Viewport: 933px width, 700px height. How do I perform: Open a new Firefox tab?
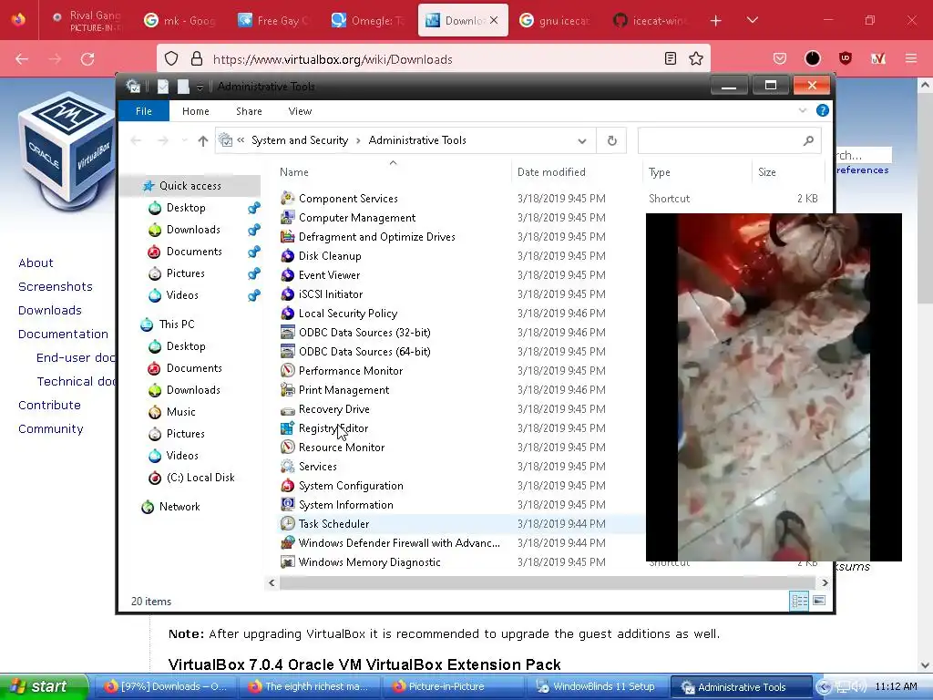click(x=715, y=21)
